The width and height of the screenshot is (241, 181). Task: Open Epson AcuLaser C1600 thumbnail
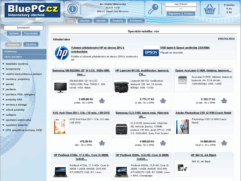coord(183,84)
